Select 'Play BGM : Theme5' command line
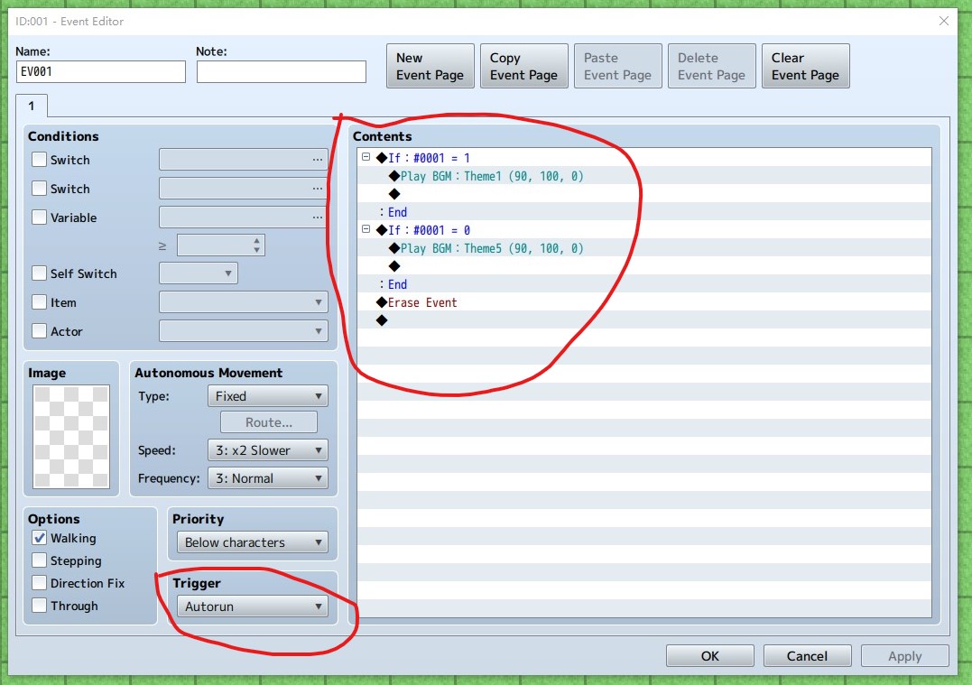 coord(644,248)
